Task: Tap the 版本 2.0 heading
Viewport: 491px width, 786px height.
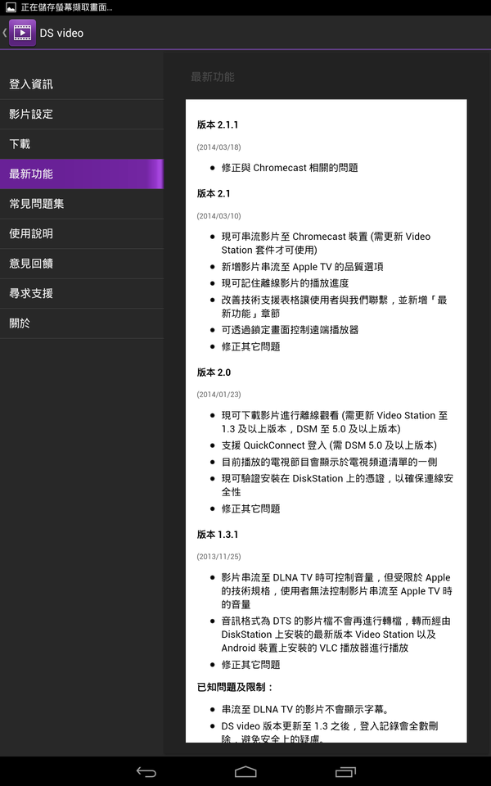Action: click(214, 373)
